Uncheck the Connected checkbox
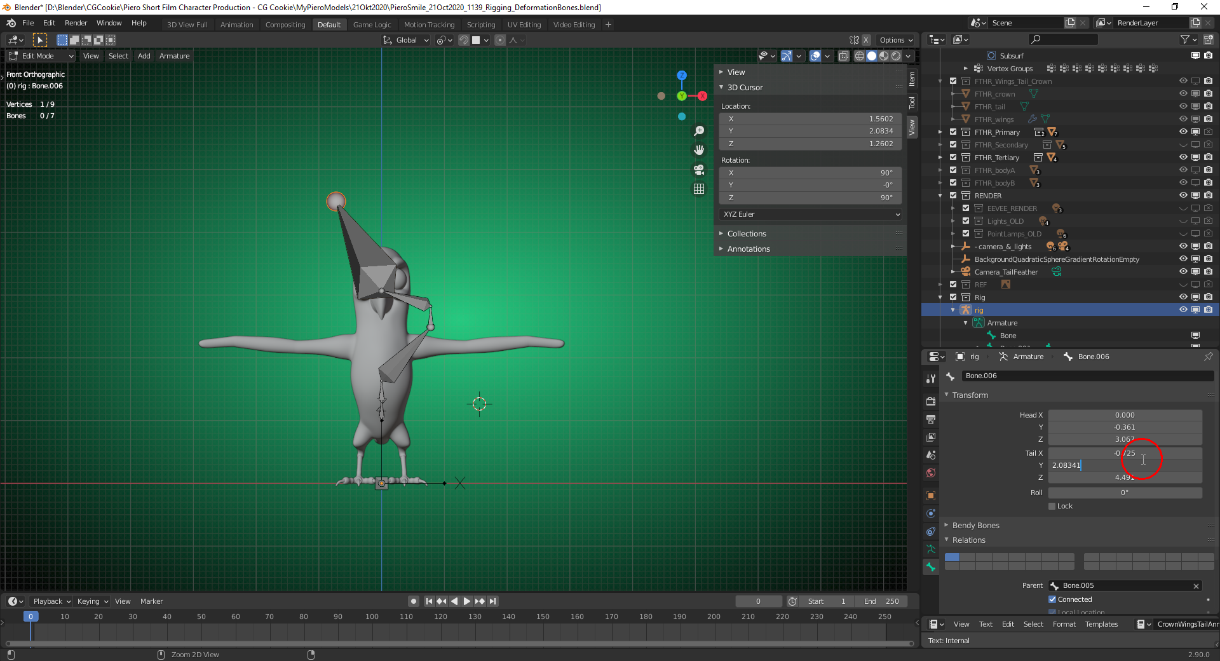This screenshot has height=661, width=1220. 1052,599
